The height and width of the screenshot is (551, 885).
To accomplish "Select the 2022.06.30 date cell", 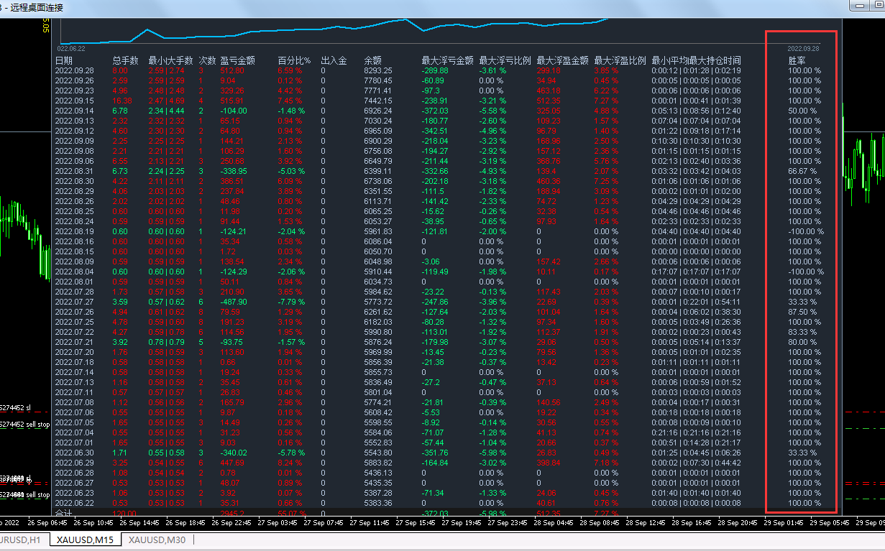I will tap(74, 453).
